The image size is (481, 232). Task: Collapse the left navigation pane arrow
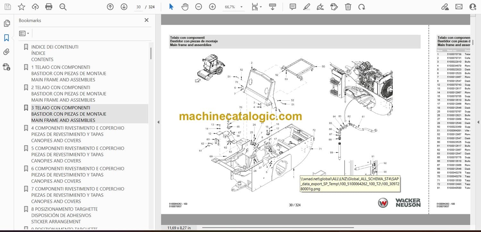pyautogui.click(x=158, y=122)
